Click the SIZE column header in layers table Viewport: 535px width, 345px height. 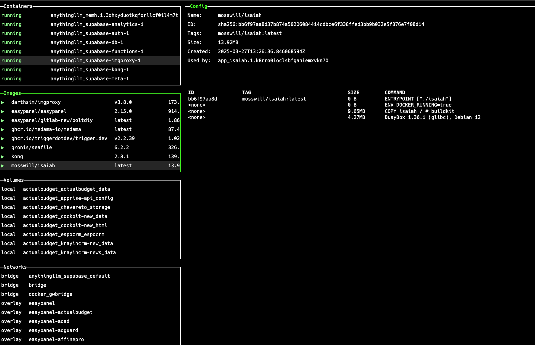tap(353, 92)
